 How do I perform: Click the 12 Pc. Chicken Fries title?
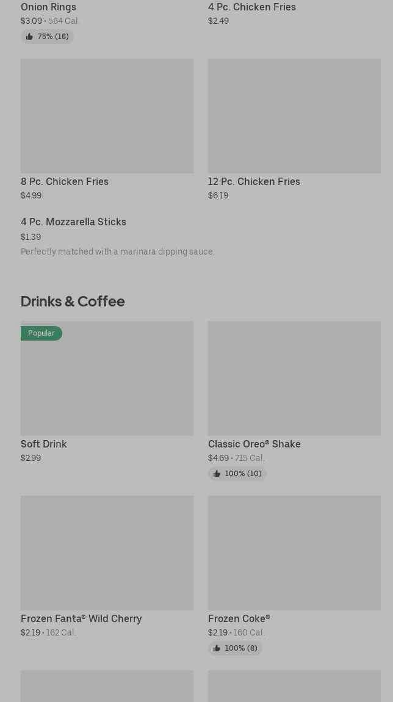(x=254, y=181)
